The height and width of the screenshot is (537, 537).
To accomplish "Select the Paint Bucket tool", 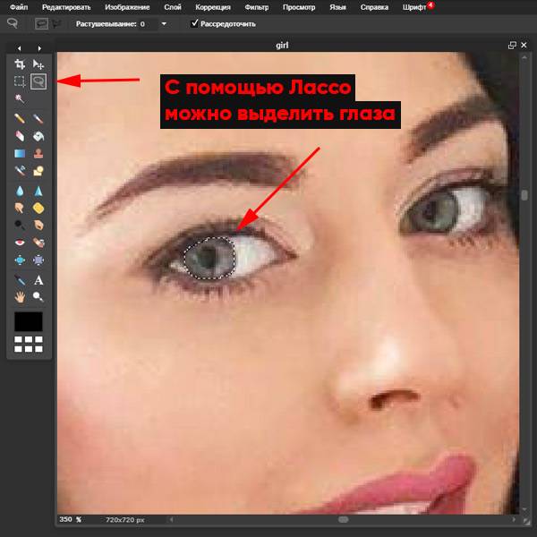I will (x=38, y=136).
